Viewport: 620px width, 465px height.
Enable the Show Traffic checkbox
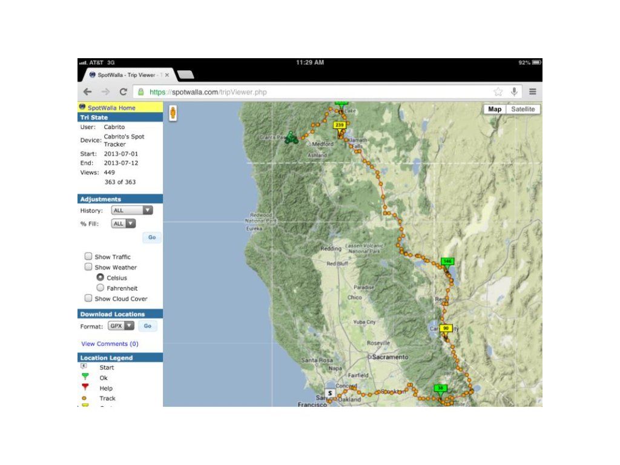click(x=88, y=257)
